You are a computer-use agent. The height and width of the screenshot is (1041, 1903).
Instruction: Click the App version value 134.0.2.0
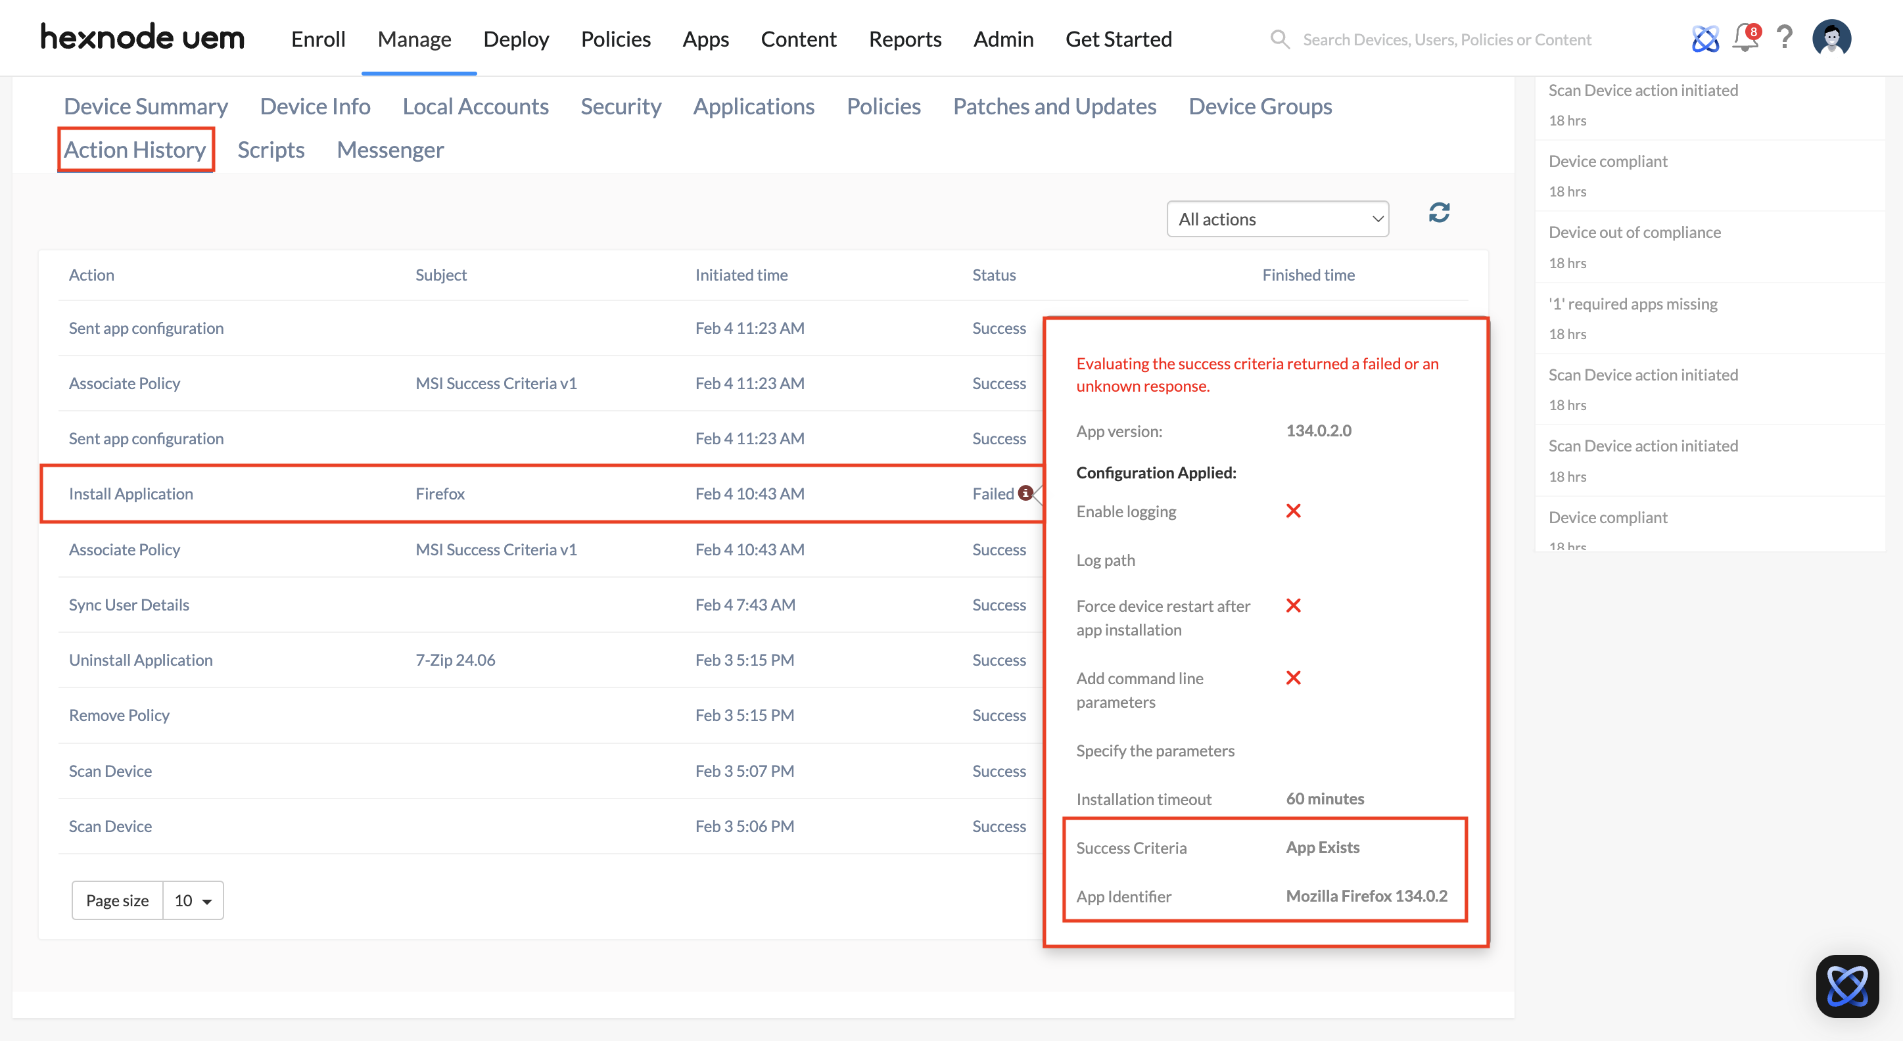(1319, 430)
